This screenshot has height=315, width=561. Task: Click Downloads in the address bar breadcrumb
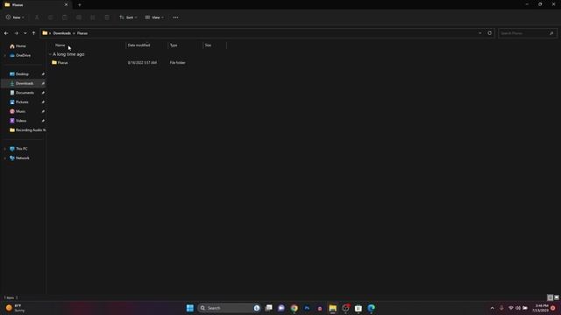point(62,33)
